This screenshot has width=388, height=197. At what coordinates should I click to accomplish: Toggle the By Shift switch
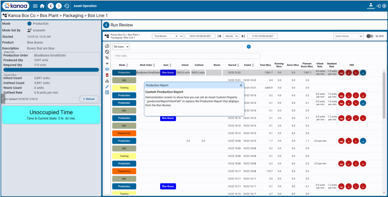point(370,36)
